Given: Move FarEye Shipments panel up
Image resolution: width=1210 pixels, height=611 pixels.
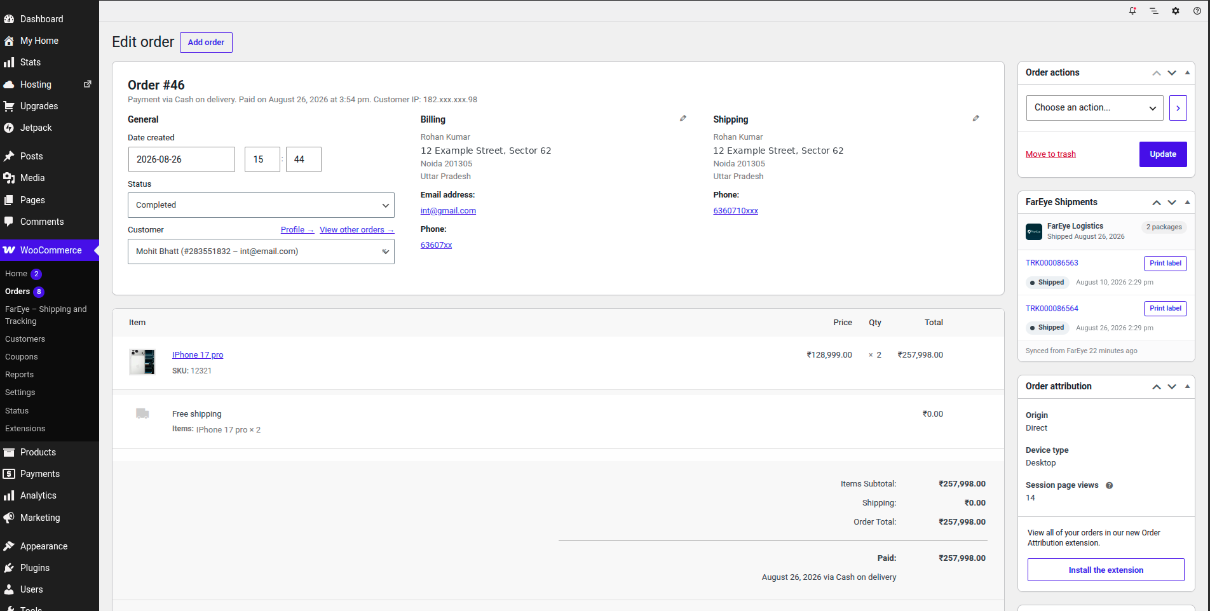Looking at the screenshot, I should [1157, 203].
